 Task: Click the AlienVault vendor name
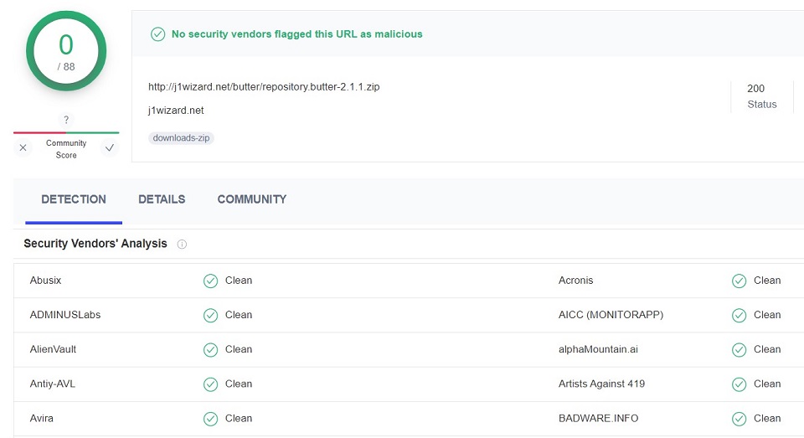(53, 349)
